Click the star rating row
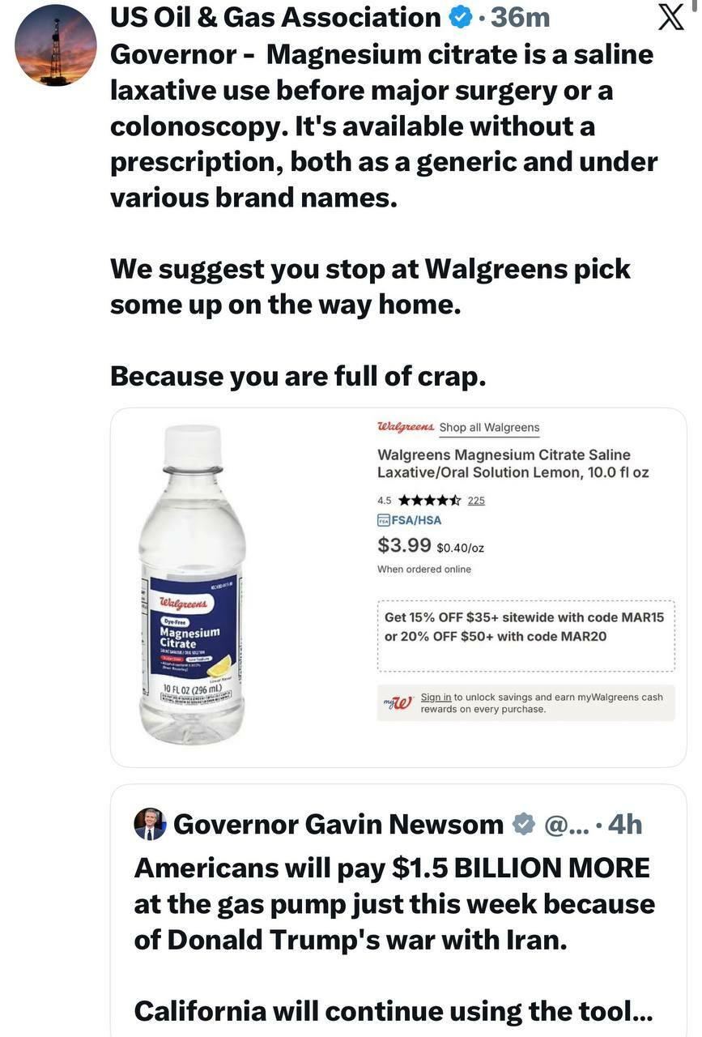 click(430, 500)
